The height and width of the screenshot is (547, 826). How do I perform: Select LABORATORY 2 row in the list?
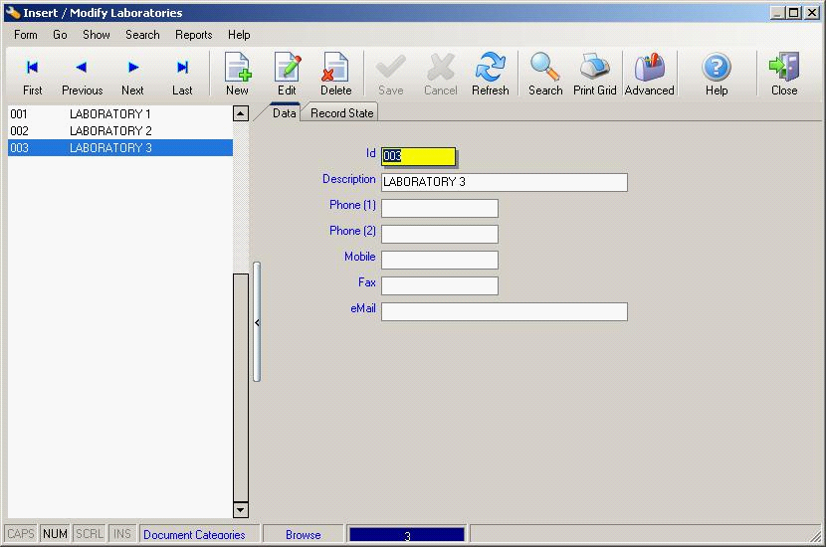point(120,130)
